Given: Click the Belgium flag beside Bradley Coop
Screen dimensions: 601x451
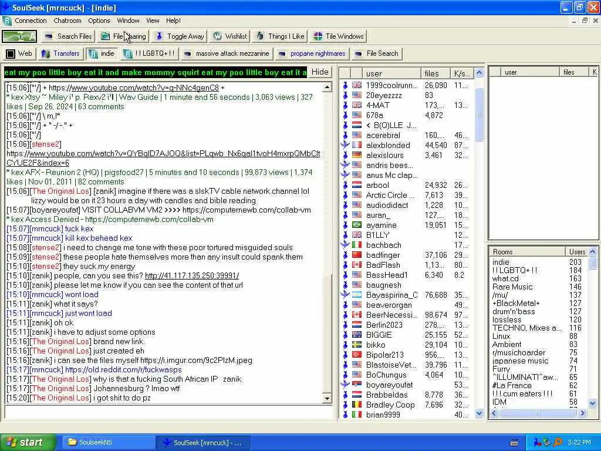Looking at the screenshot, I should 357,404.
